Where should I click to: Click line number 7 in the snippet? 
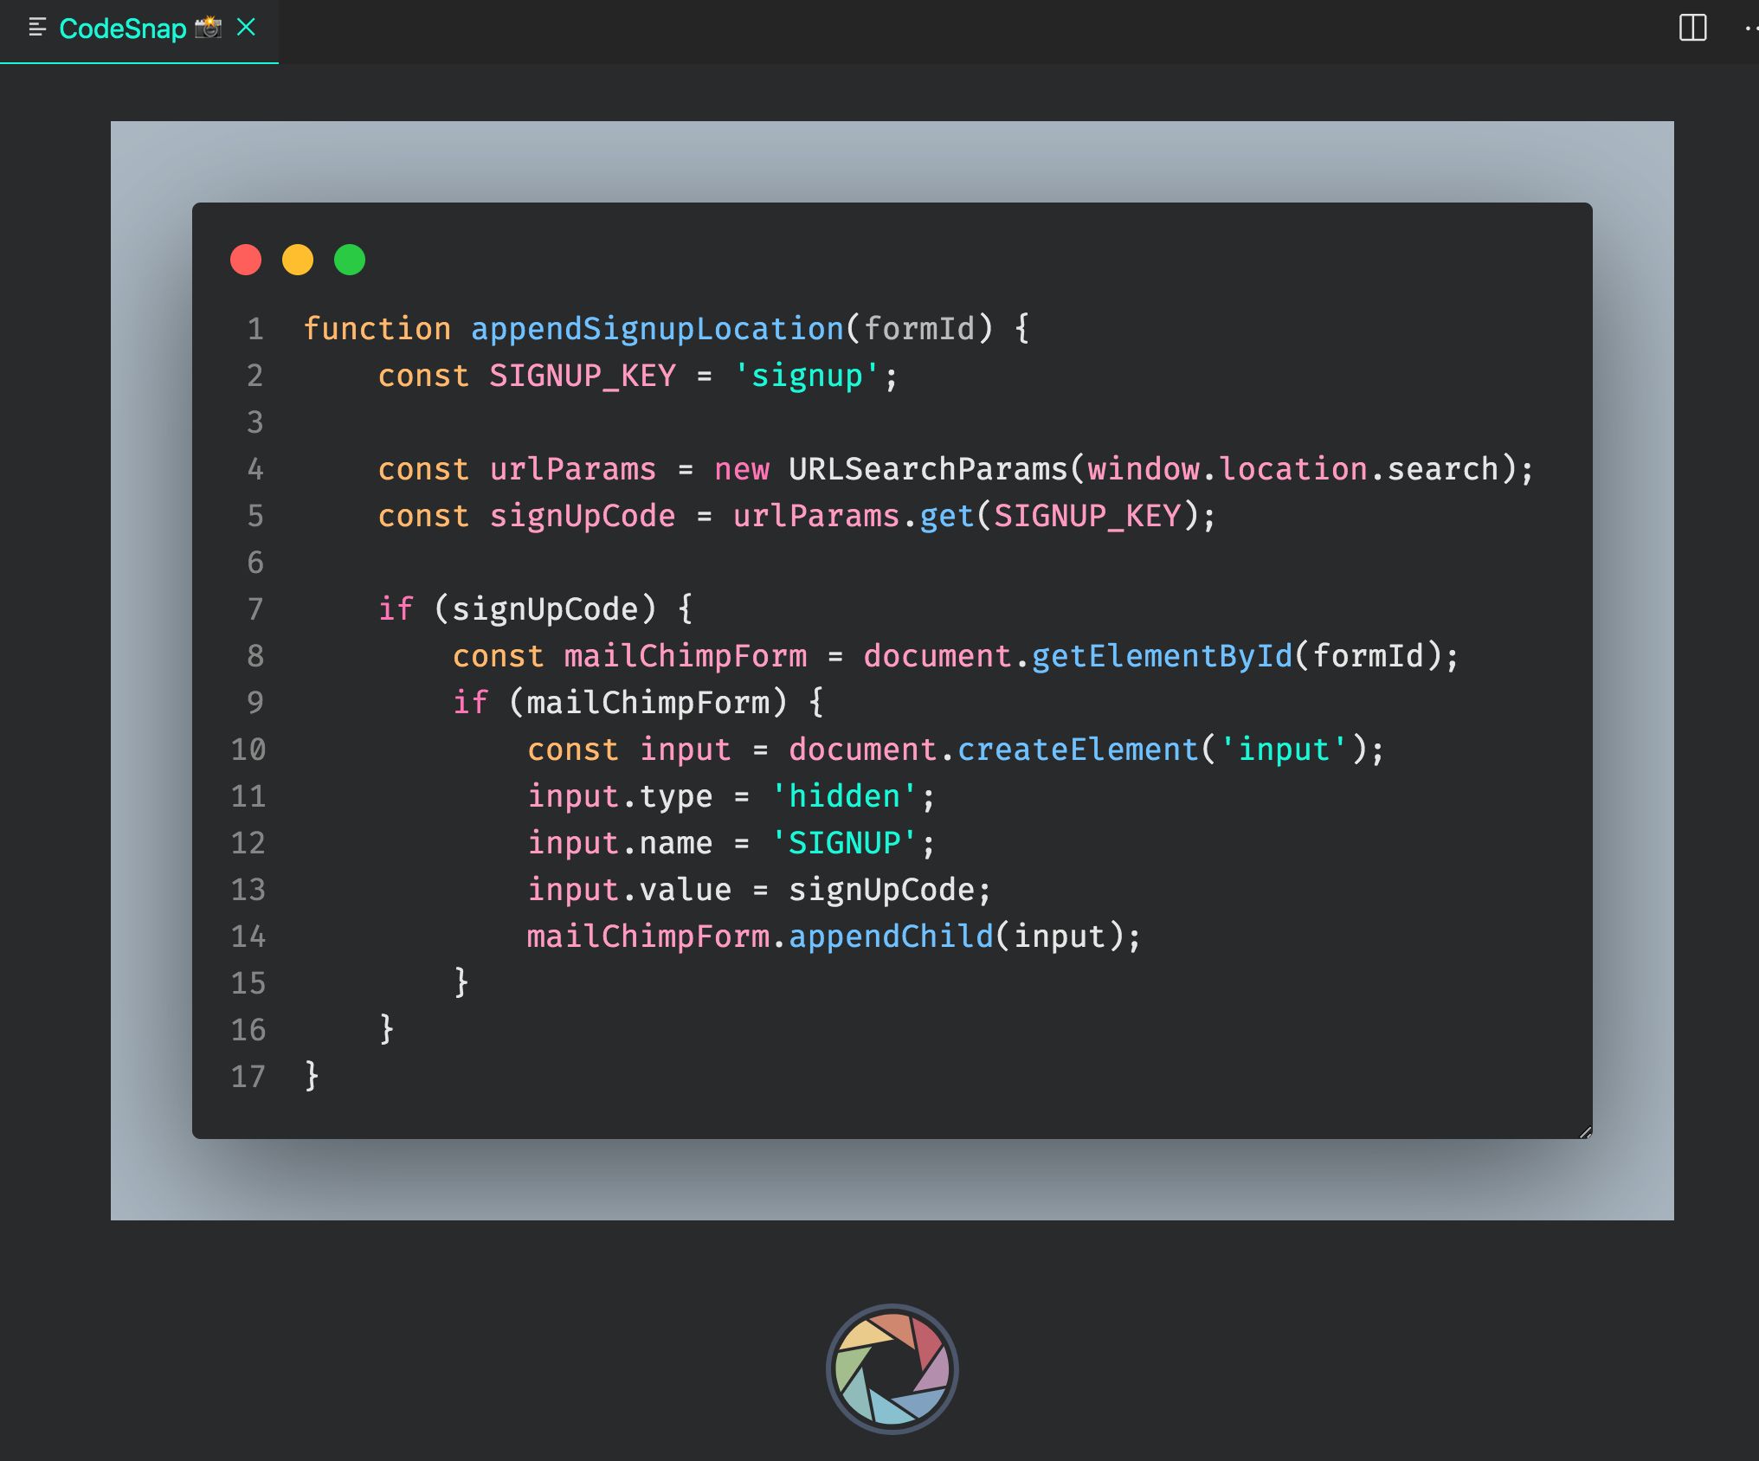[x=255, y=608]
